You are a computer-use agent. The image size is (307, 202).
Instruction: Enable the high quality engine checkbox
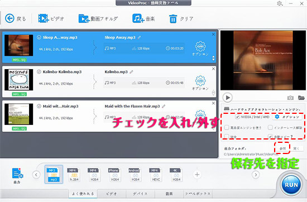[x=227, y=128]
